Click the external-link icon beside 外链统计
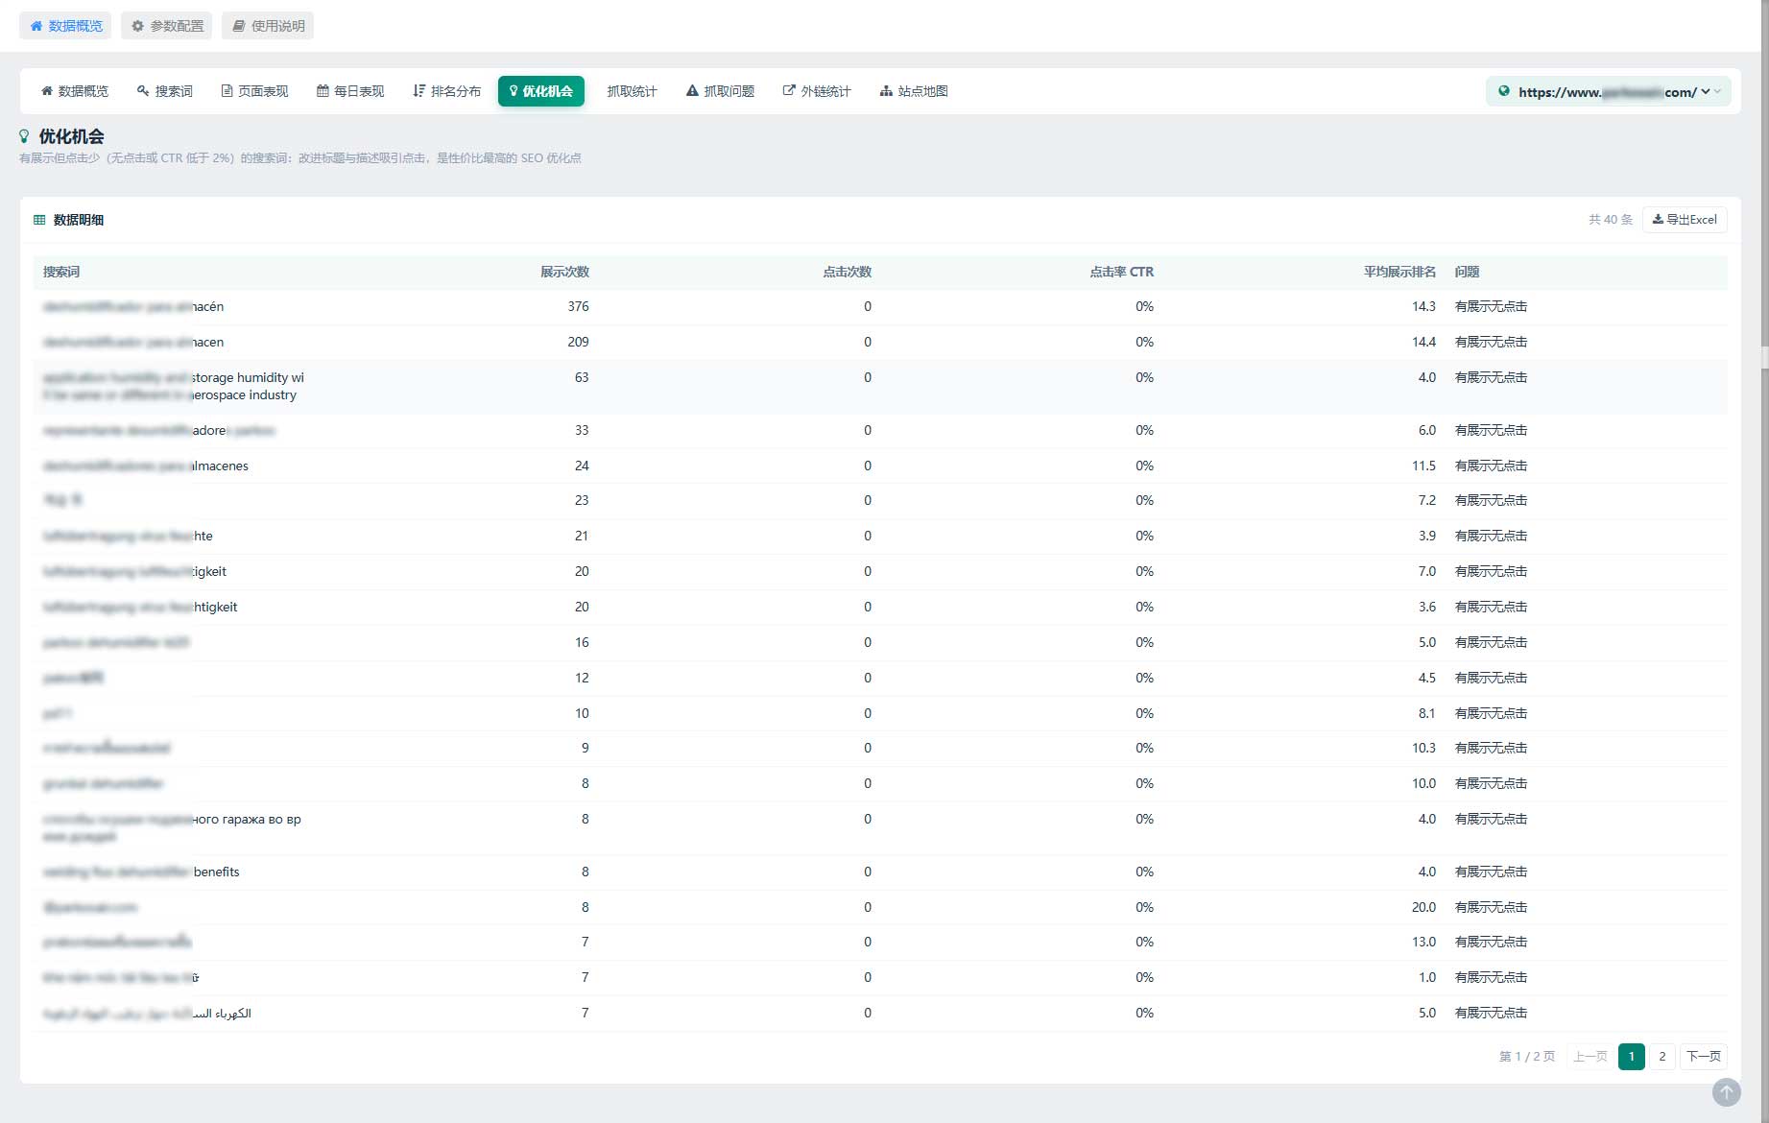Image resolution: width=1769 pixels, height=1123 pixels. tap(789, 91)
